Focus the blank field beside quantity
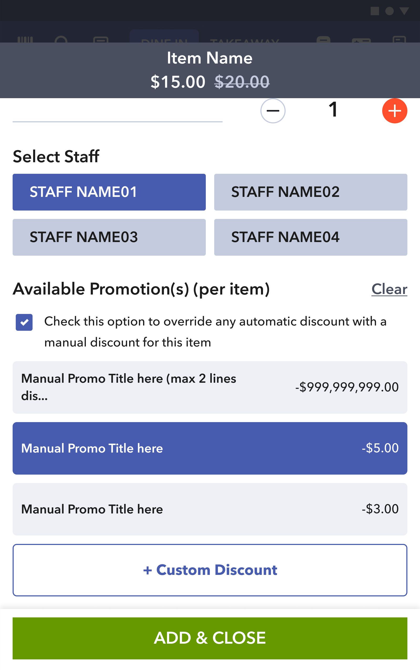Viewport: 420px width, 672px height. 118,111
